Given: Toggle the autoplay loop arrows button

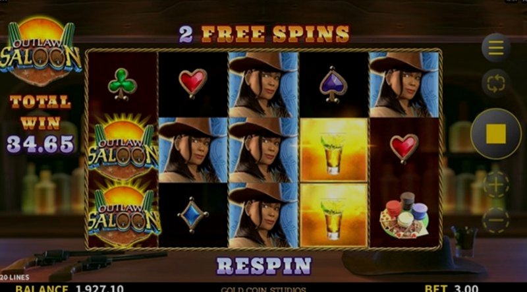Looking at the screenshot, I should [496, 83].
